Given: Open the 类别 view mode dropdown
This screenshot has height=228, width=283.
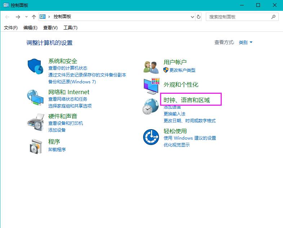Looking at the screenshot, I should click(x=246, y=43).
